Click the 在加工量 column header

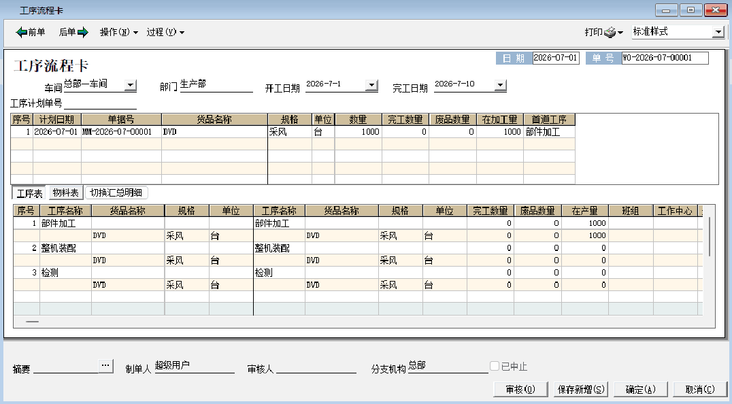click(500, 120)
